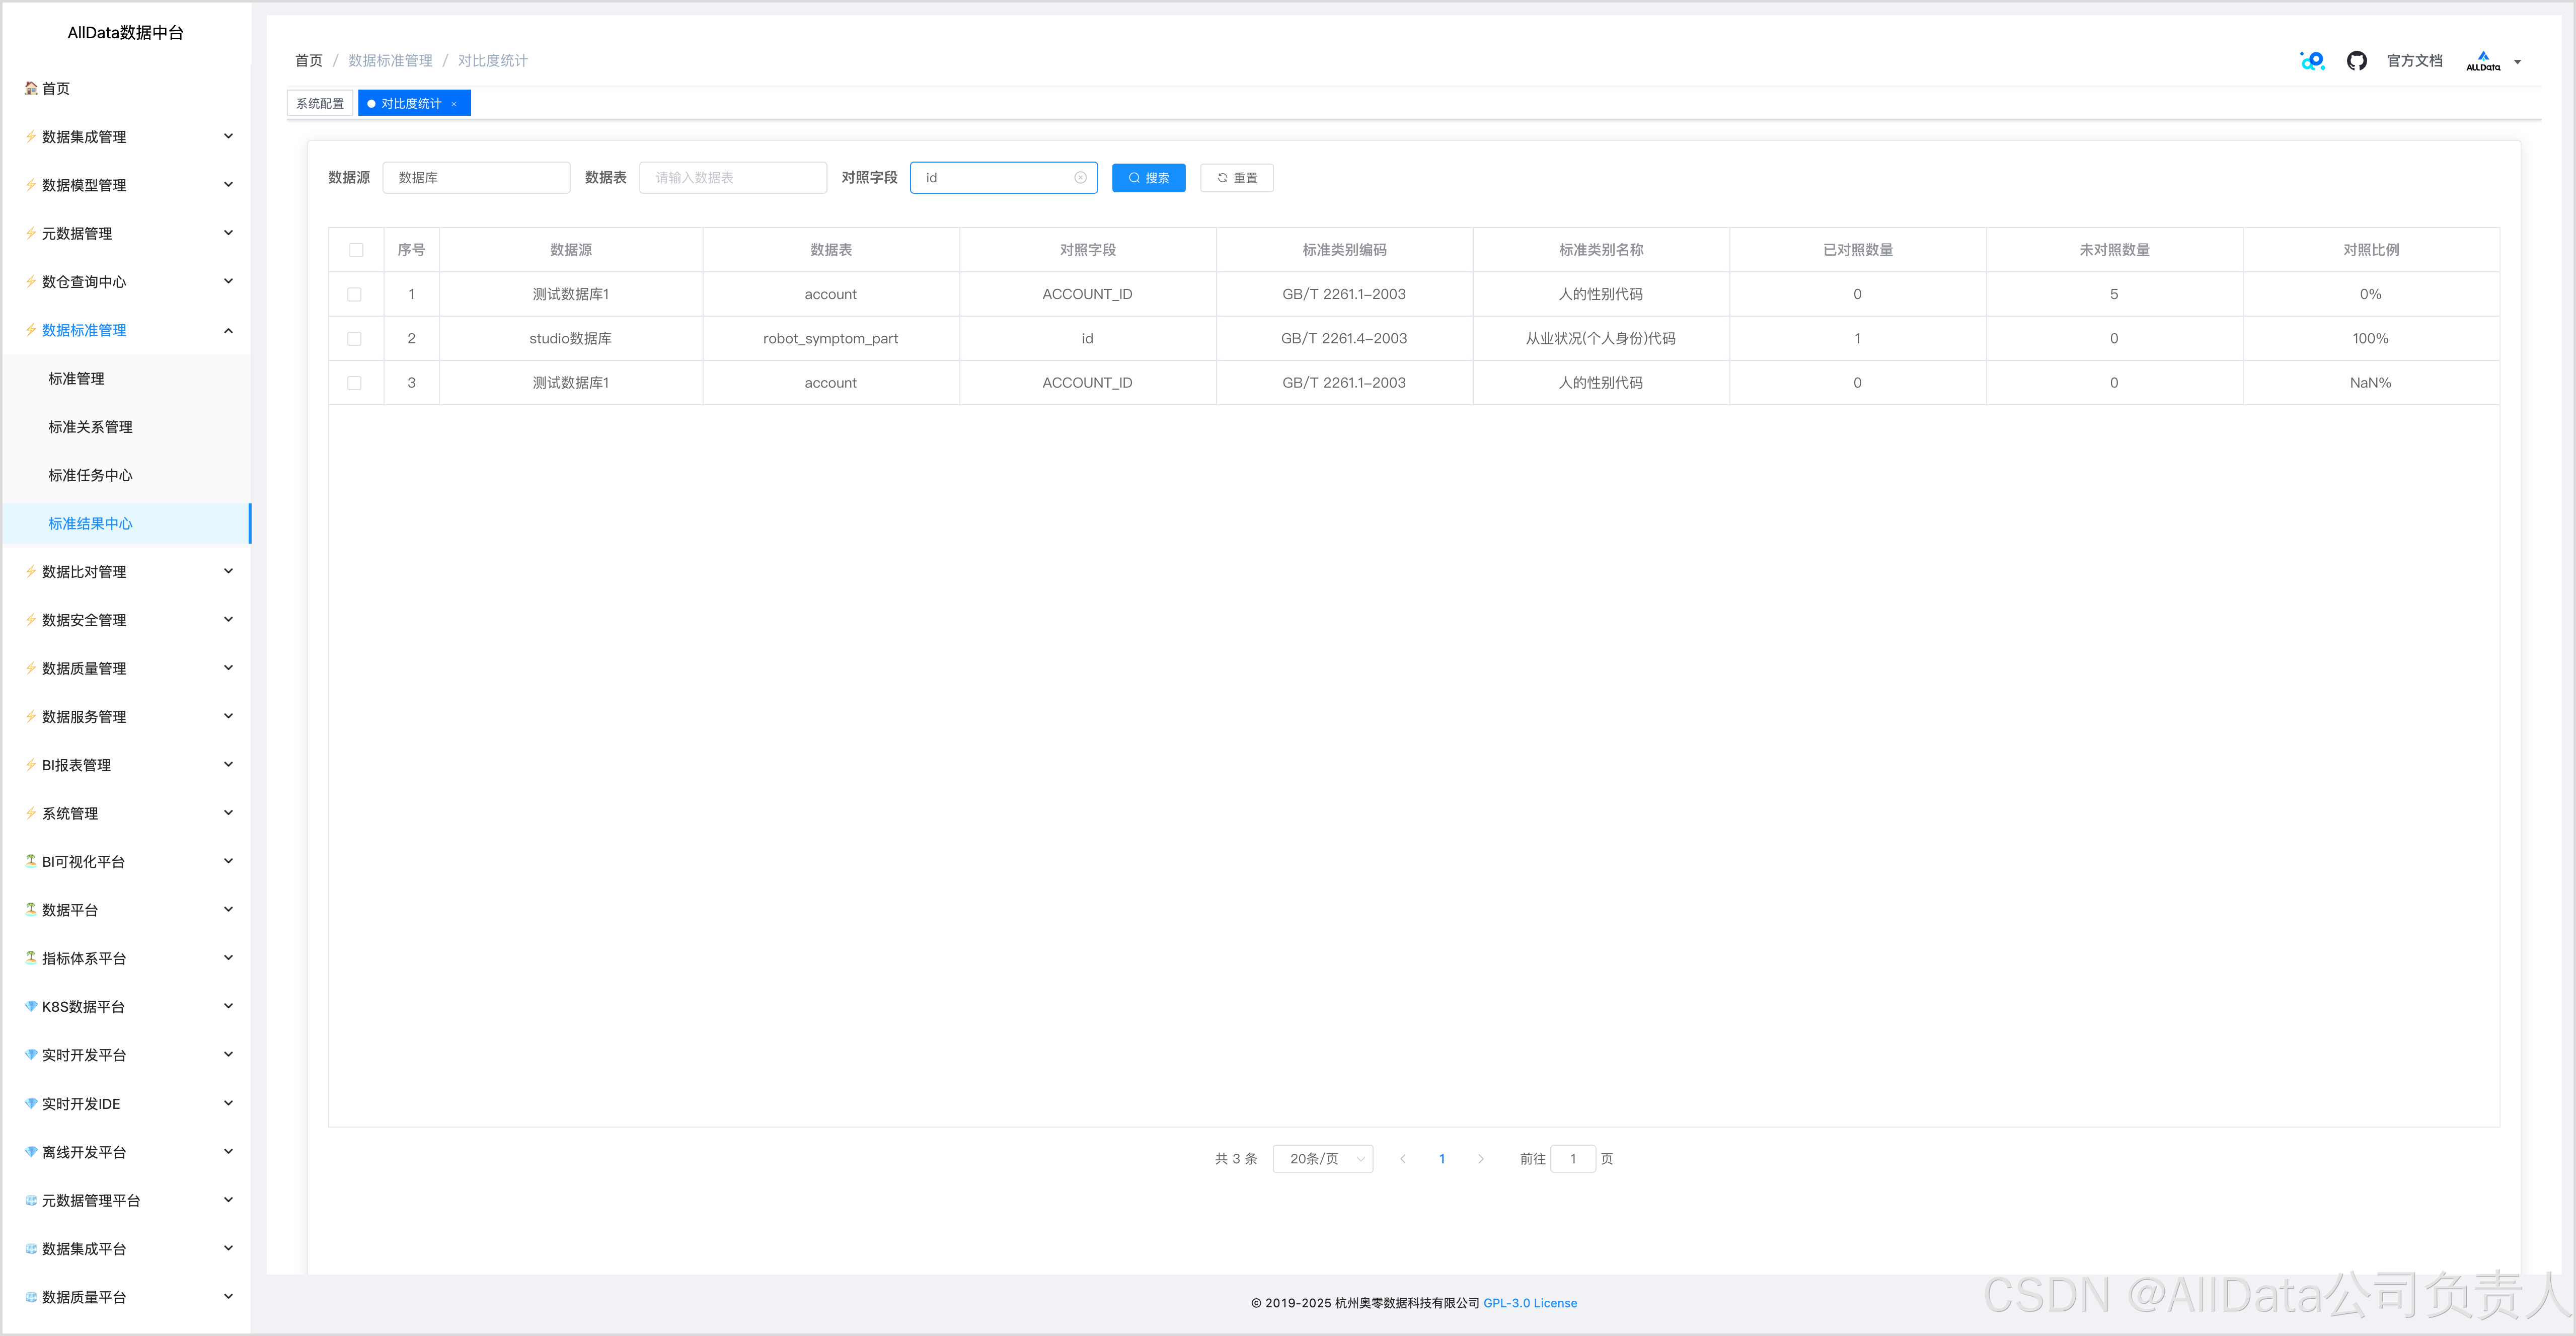Open the 20条/页 page size dropdown
The width and height of the screenshot is (2576, 1336).
[1322, 1159]
